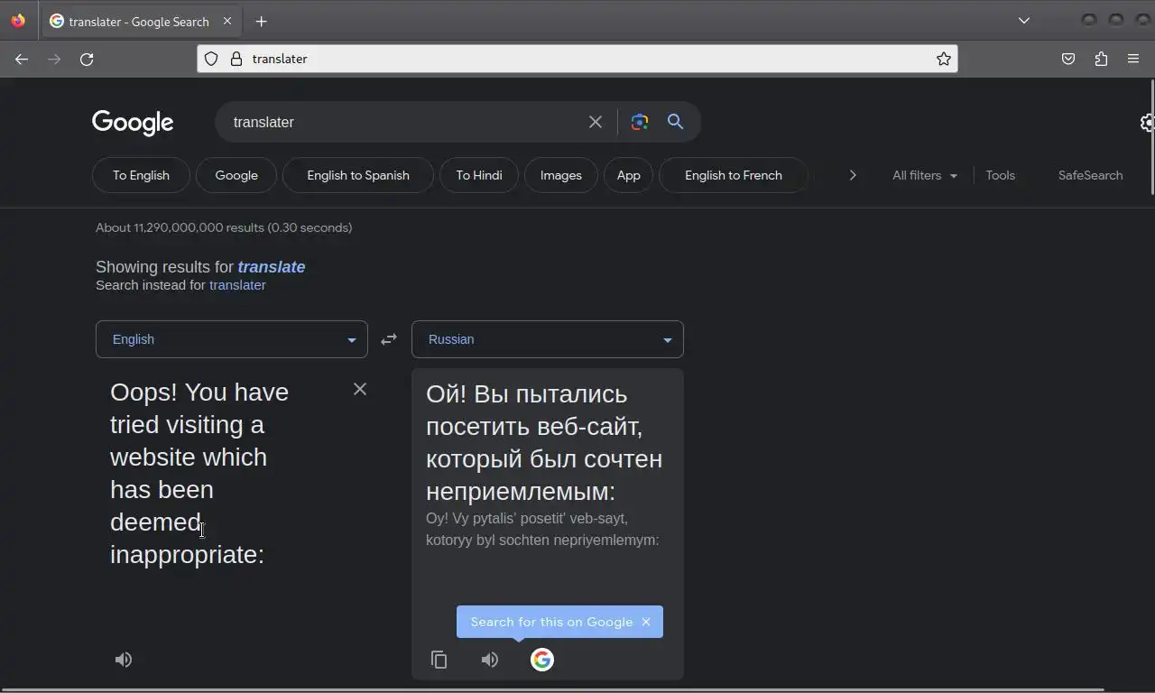Search by image with Google Lens
The height and width of the screenshot is (693, 1155).
click(x=640, y=122)
